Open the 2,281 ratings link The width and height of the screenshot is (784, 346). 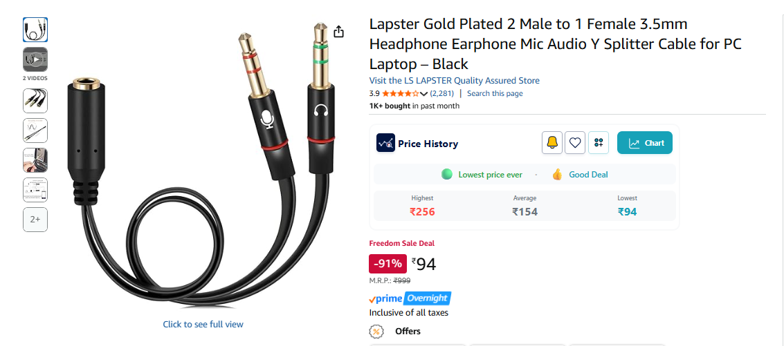tap(442, 93)
